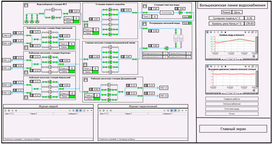Click the inlet valve of Главная насосная станция

tap(85, 59)
